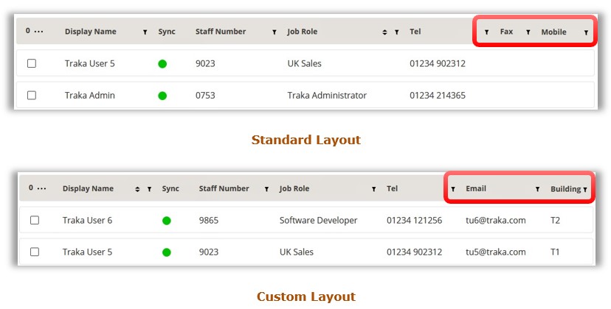Toggle the Job Role sort arrows in Standard Layout
This screenshot has width=611, height=309.
click(384, 32)
